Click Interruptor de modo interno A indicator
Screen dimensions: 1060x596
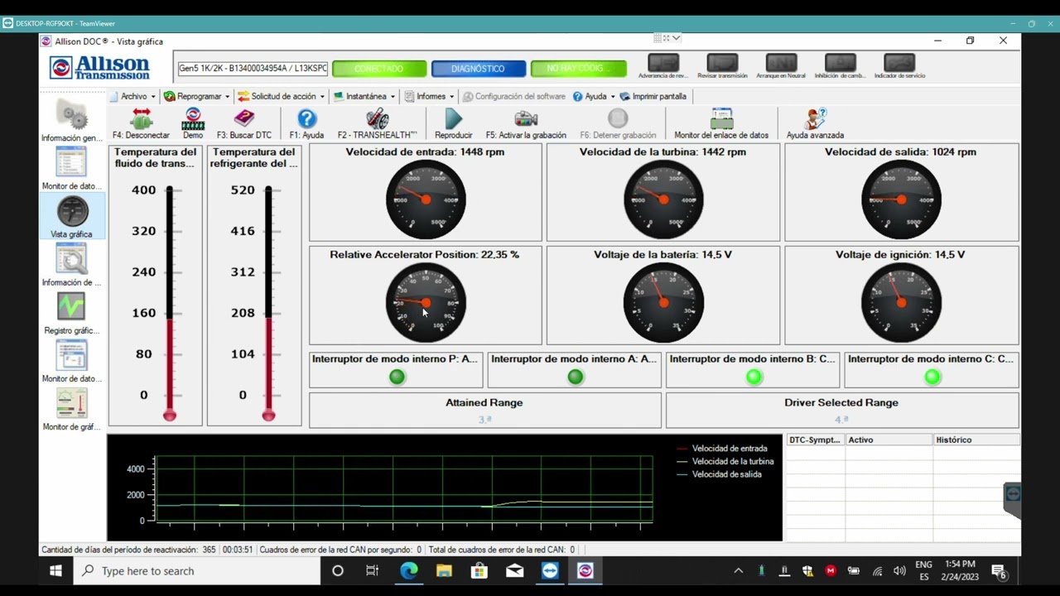pyautogui.click(x=576, y=377)
